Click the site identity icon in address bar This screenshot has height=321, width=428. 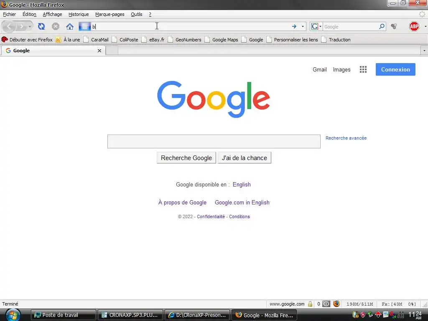pyautogui.click(x=84, y=26)
